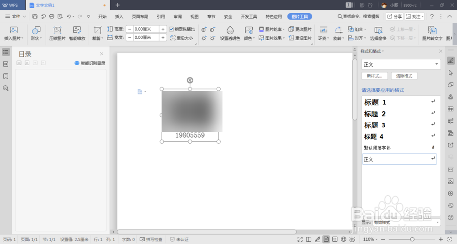Switch to 视图 (View) tab
Viewport: 457px width, 244px height.
[194, 16]
